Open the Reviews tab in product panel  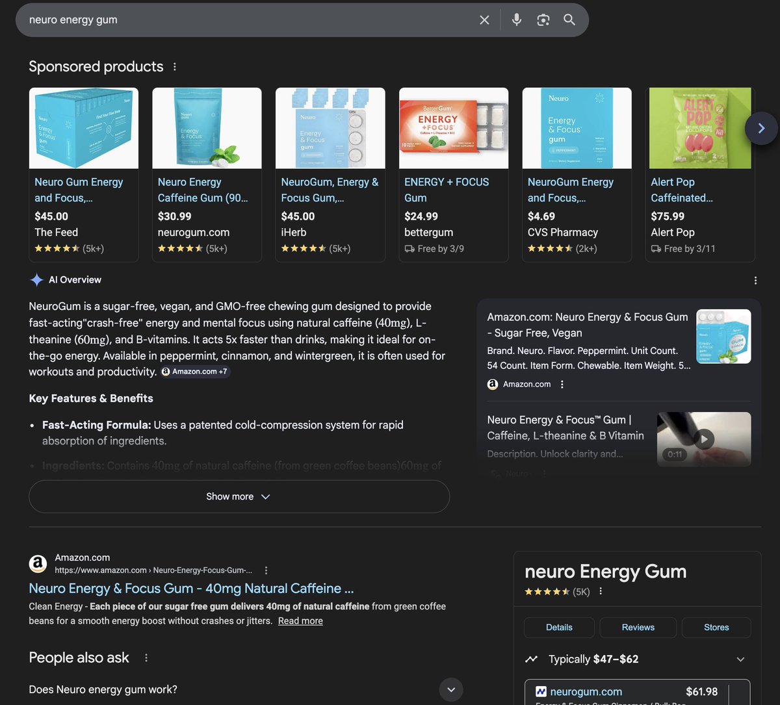point(638,628)
